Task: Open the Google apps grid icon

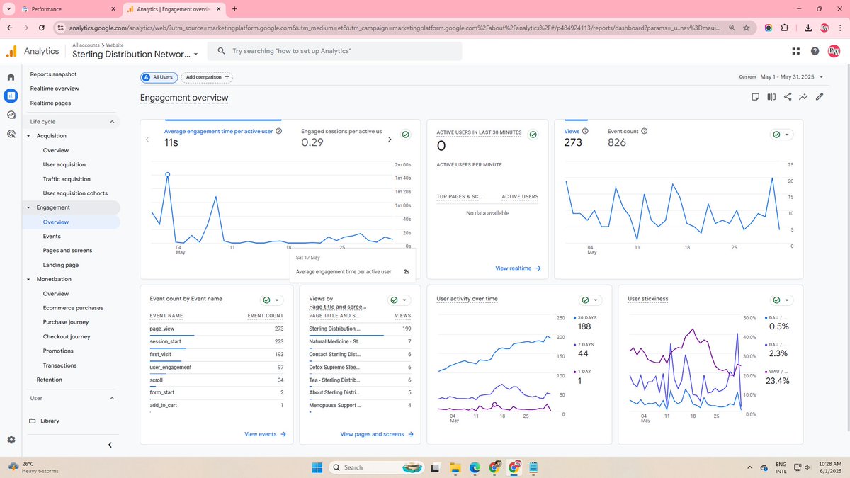Action: (x=796, y=51)
